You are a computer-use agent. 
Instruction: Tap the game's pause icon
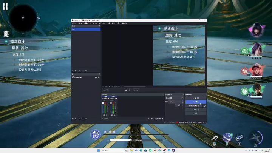pyautogui.click(x=5, y=6)
